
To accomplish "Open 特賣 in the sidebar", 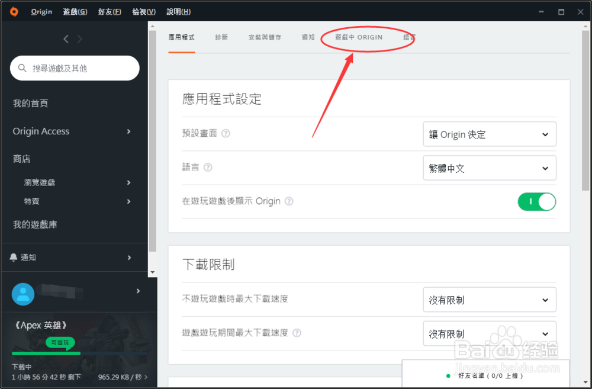I will [x=32, y=201].
